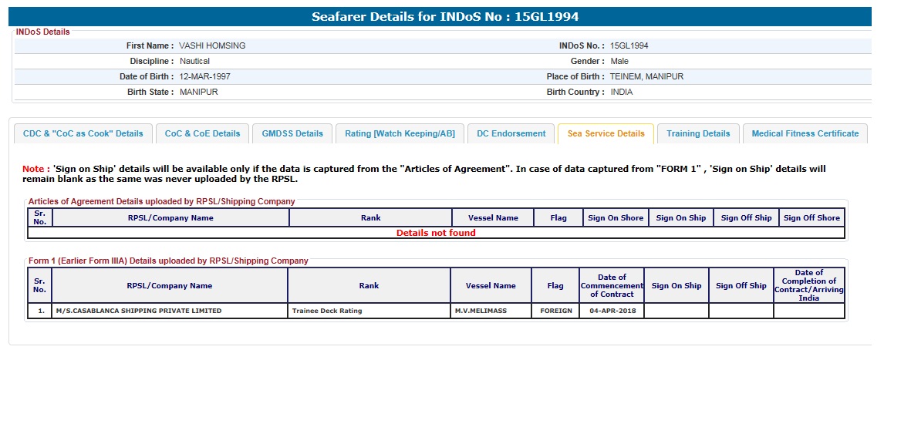Click the INDoS No. value 15GL1994
The image size is (911, 424).
coord(629,45)
